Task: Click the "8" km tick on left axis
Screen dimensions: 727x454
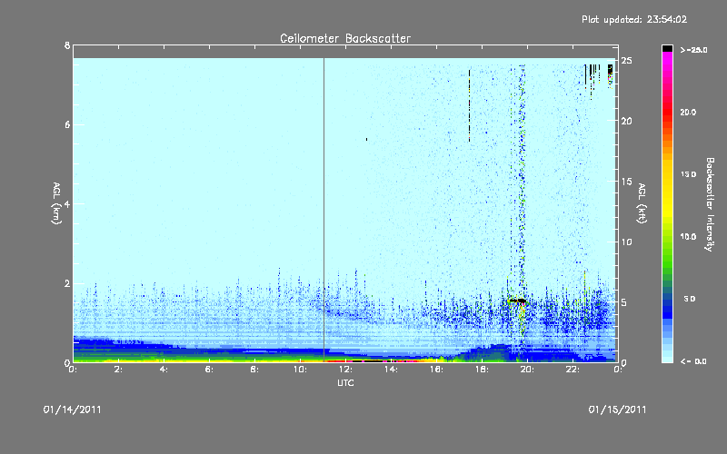Action: (67, 45)
